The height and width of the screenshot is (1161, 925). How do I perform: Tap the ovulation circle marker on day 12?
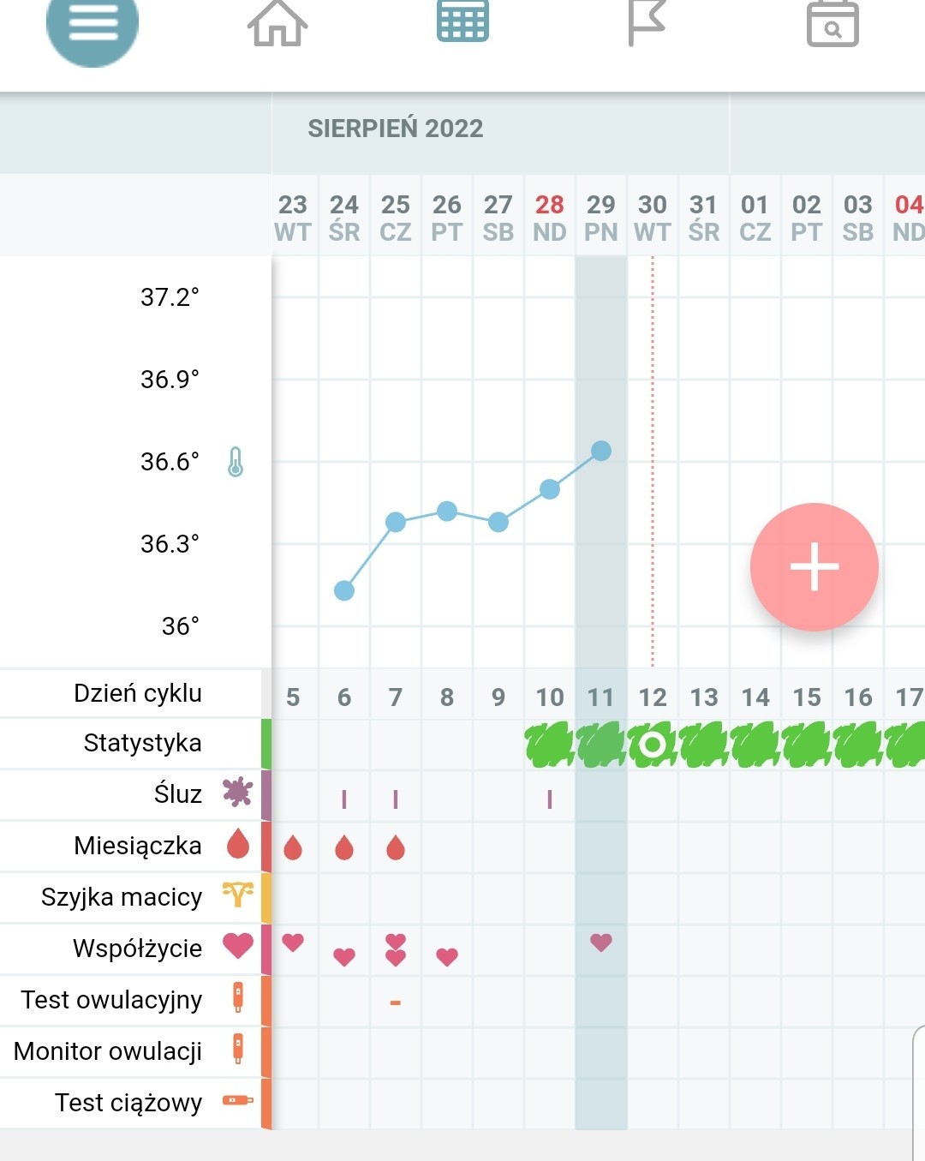tap(653, 744)
